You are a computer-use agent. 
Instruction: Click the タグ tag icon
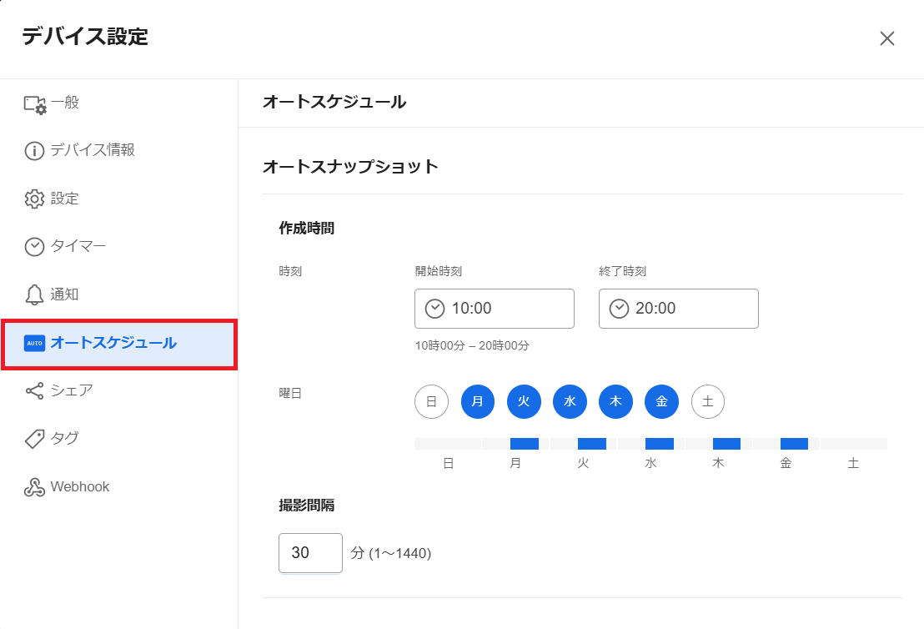pos(34,439)
